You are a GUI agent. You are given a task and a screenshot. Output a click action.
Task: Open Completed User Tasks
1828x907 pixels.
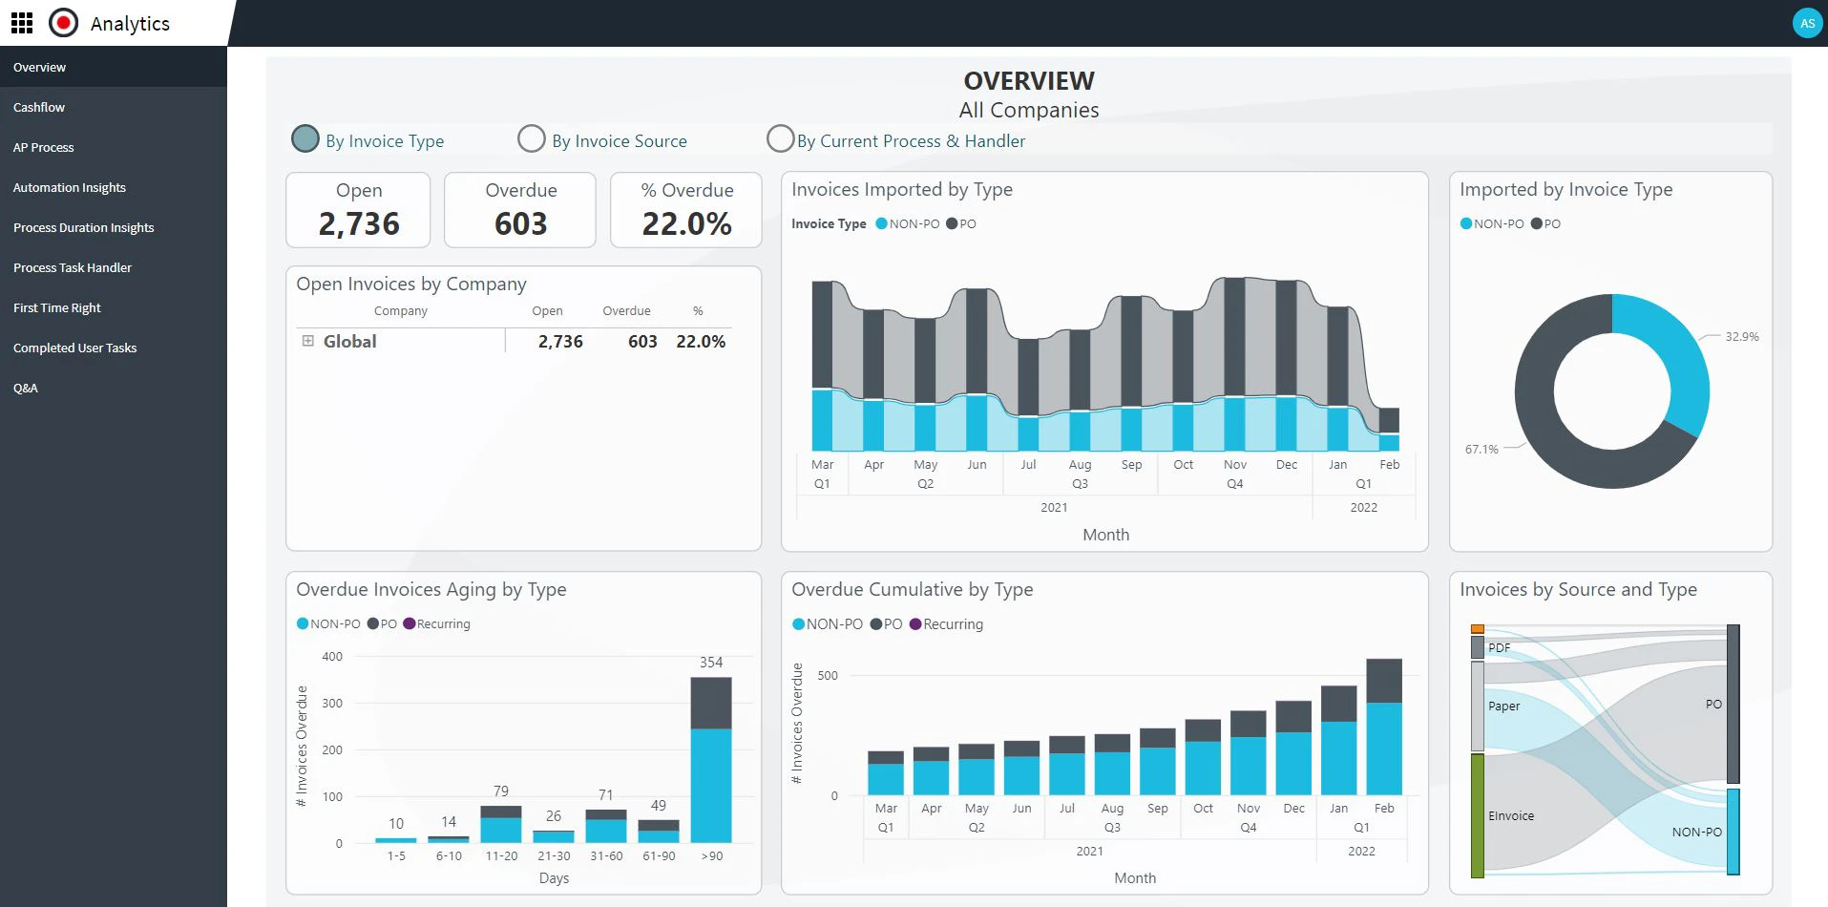point(75,348)
